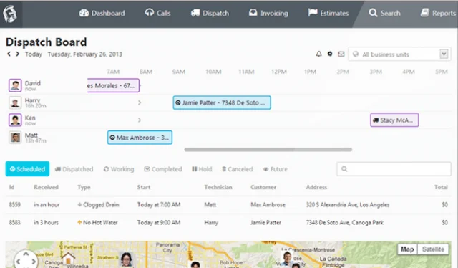
Task: Click the house marker on the map
Action: tap(69, 259)
